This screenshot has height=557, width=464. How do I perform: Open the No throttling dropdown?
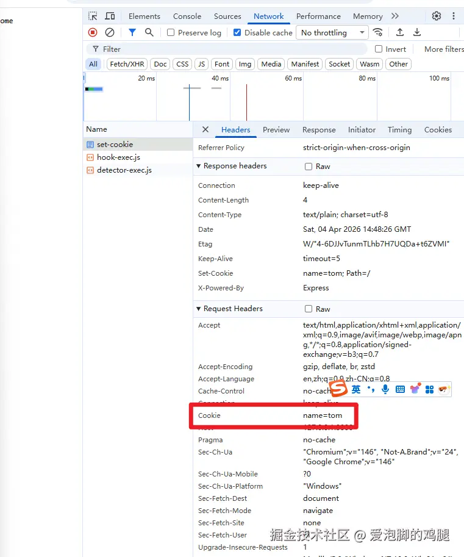332,33
